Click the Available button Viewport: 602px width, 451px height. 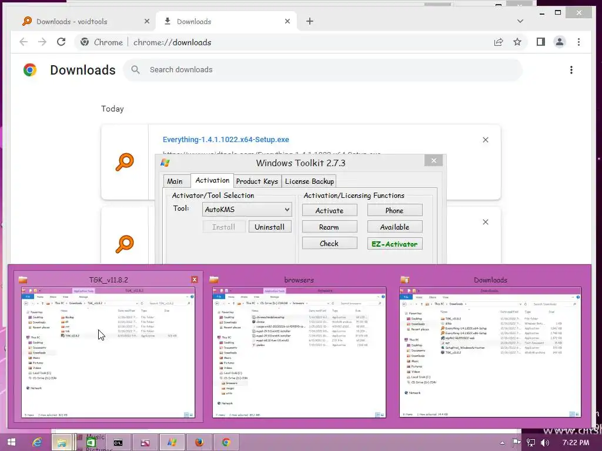tap(394, 227)
